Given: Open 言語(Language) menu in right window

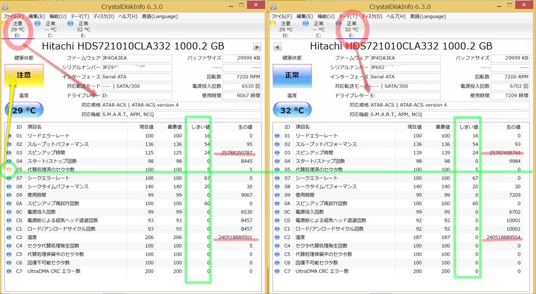Looking at the screenshot, I should (427, 17).
